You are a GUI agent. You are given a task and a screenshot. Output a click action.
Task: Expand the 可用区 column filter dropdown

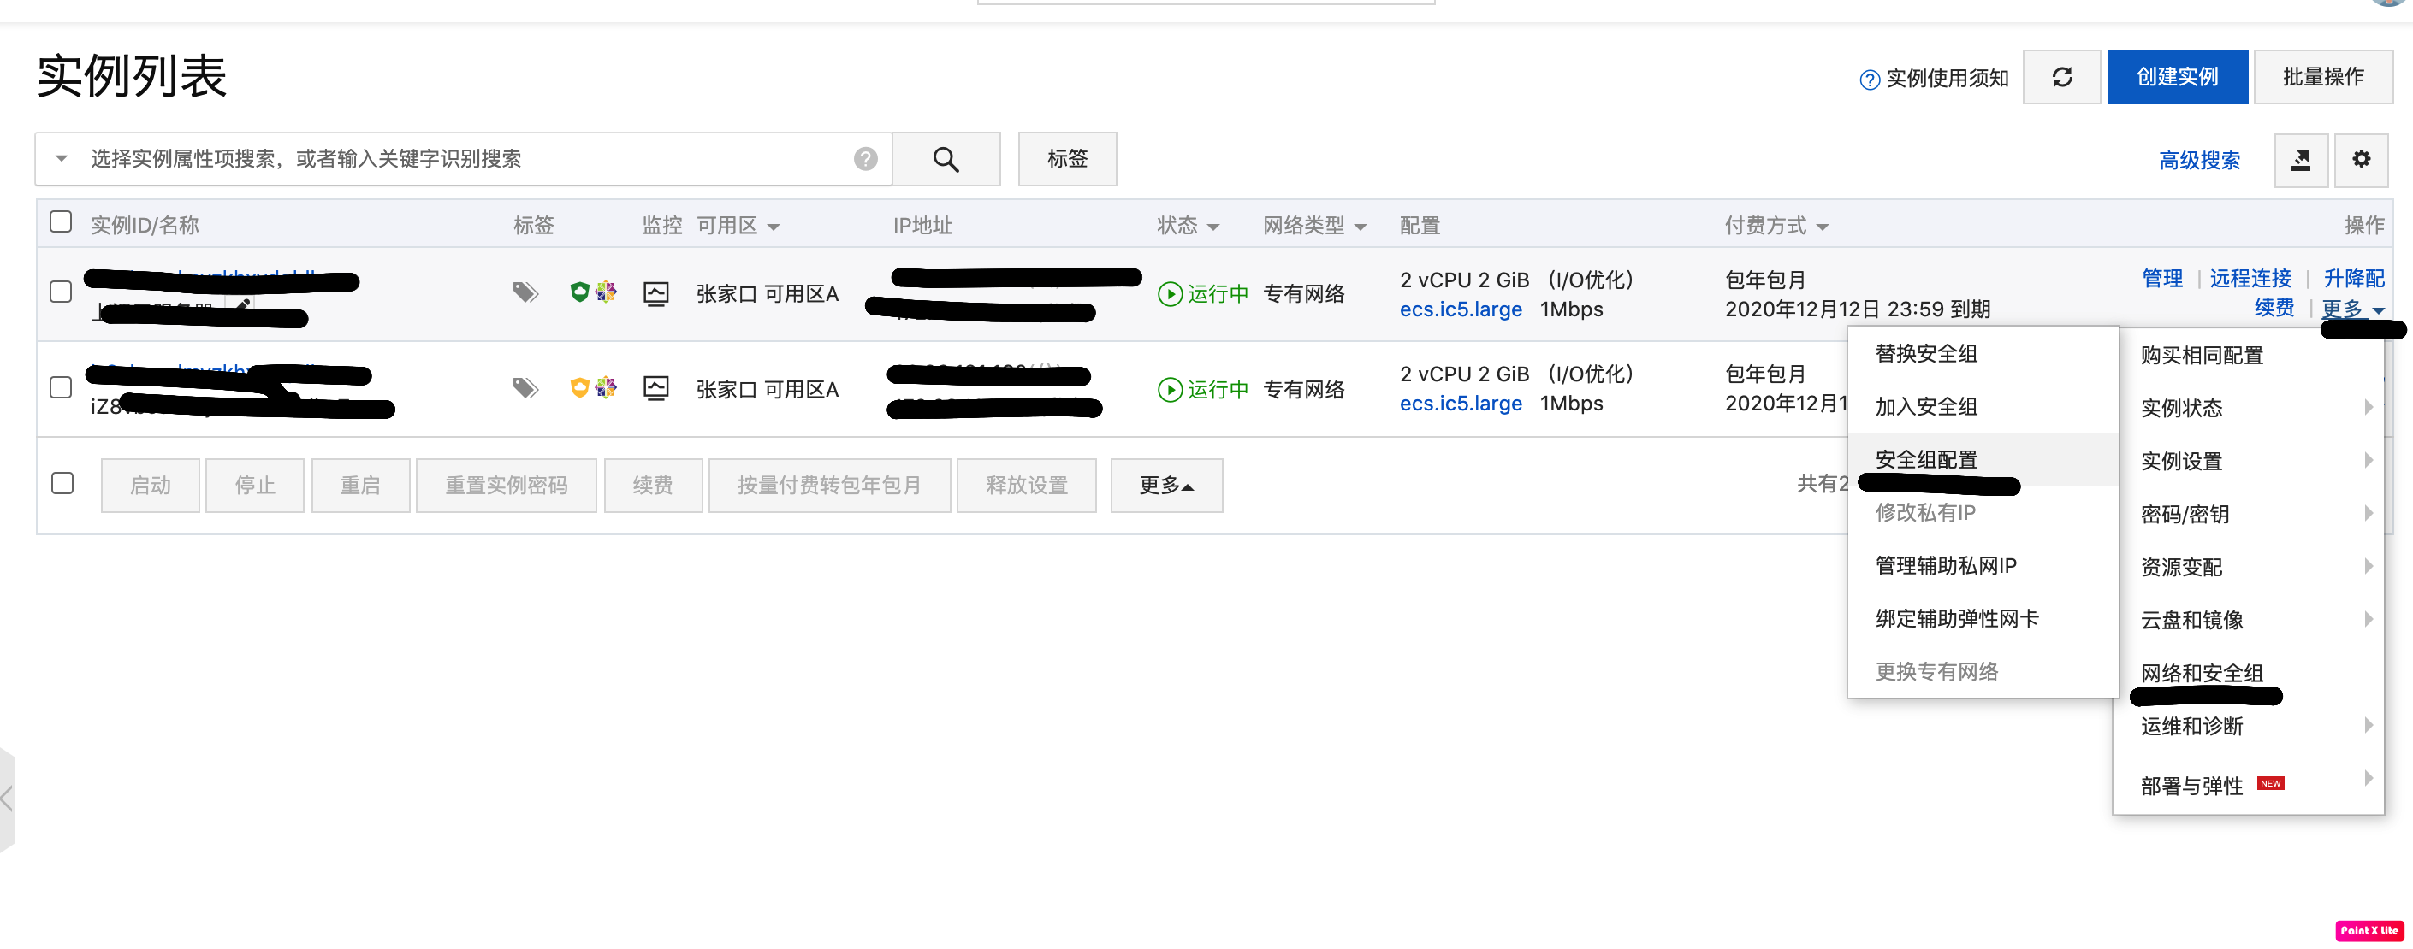[773, 227]
